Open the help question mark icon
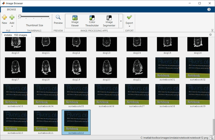The height and width of the screenshot is (140, 215). click(209, 9)
